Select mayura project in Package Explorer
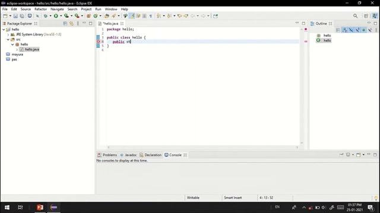Viewport: 380px width, 213px height. tap(17, 54)
